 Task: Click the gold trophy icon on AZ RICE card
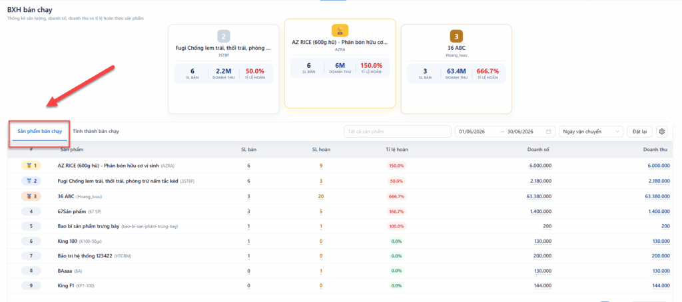point(340,31)
